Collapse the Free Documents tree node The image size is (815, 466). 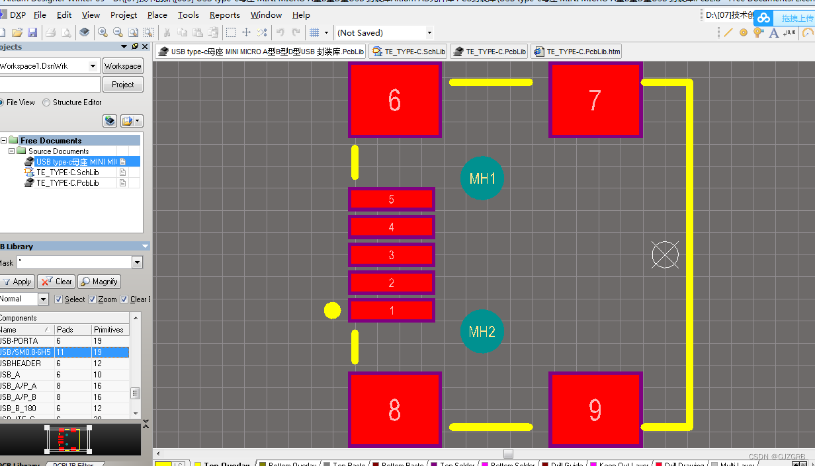click(4, 140)
